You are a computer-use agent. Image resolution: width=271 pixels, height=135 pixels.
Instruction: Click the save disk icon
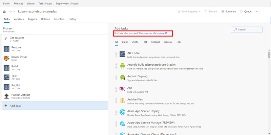point(179,12)
